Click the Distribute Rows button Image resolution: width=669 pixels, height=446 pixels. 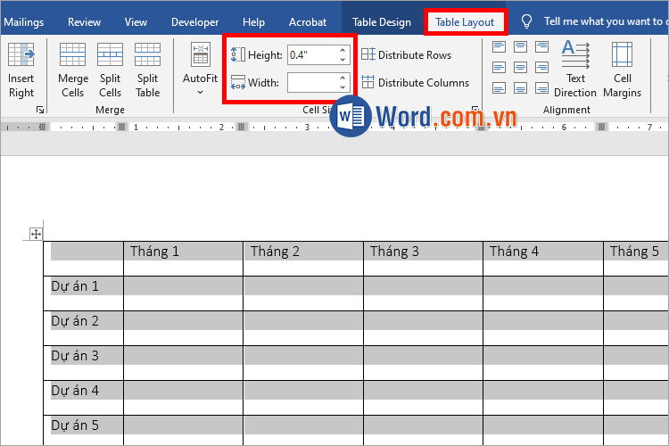tap(406, 55)
